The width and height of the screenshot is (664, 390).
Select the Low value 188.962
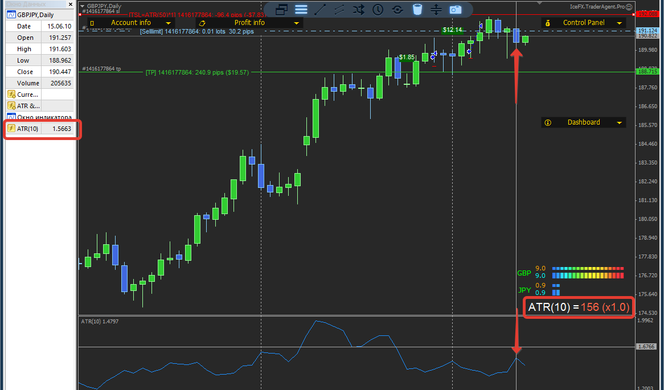[x=60, y=60]
